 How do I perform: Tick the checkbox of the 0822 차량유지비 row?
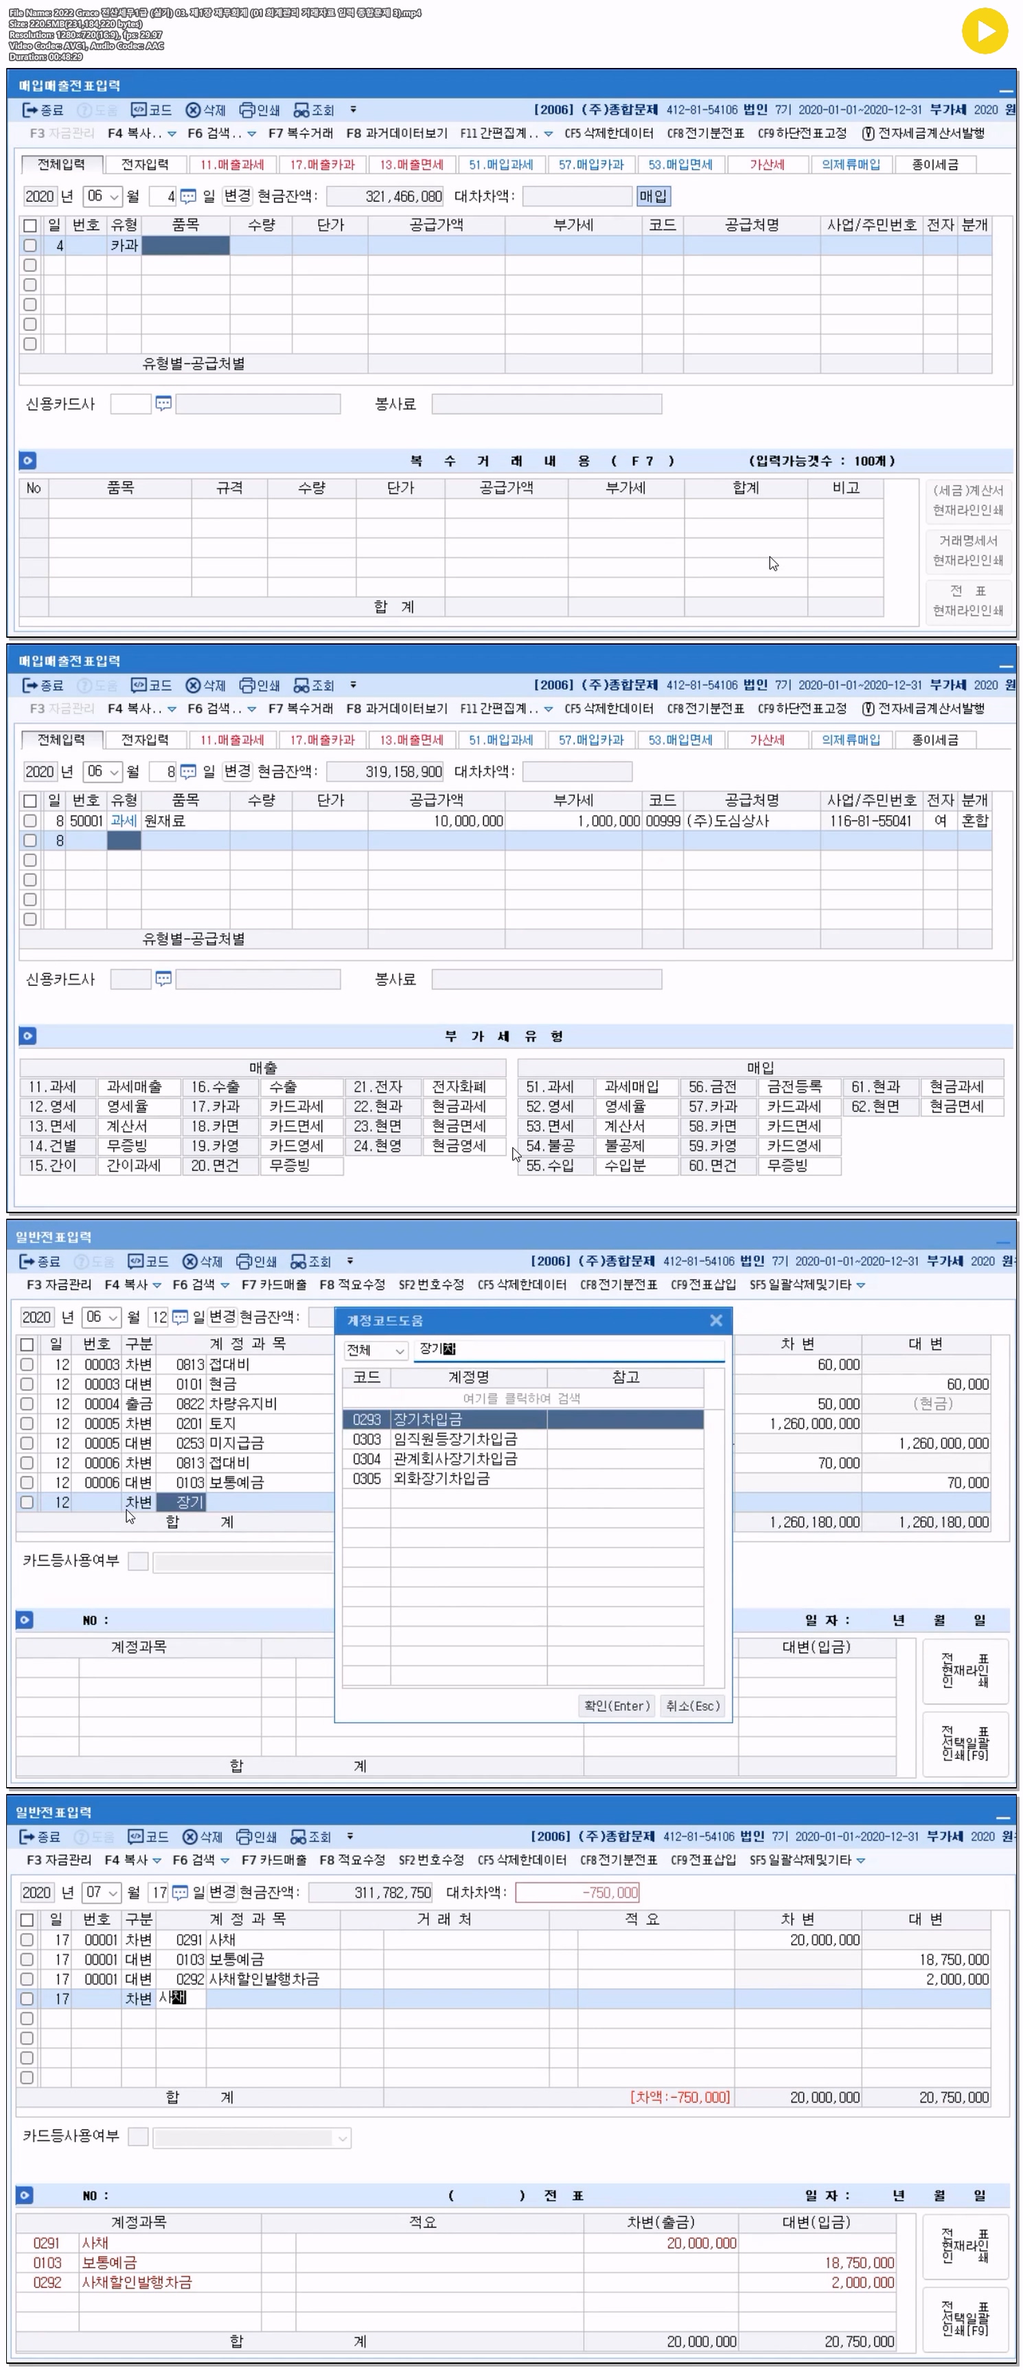coord(27,1404)
